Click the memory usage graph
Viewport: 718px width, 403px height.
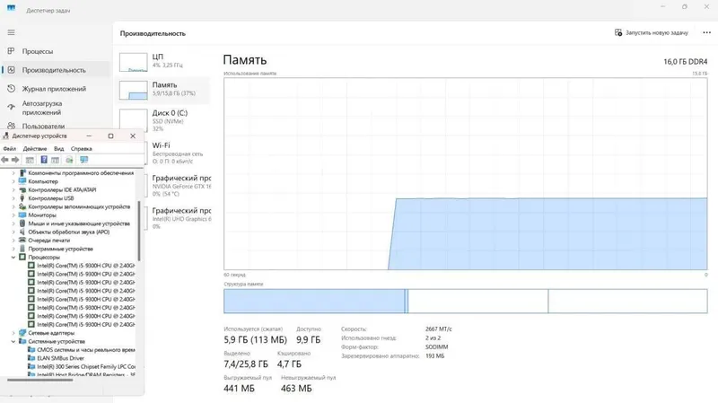pyautogui.click(x=465, y=173)
